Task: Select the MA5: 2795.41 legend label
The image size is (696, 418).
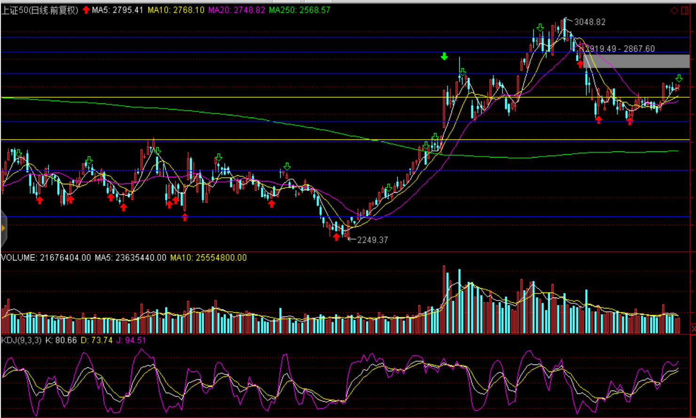Action: click(117, 10)
